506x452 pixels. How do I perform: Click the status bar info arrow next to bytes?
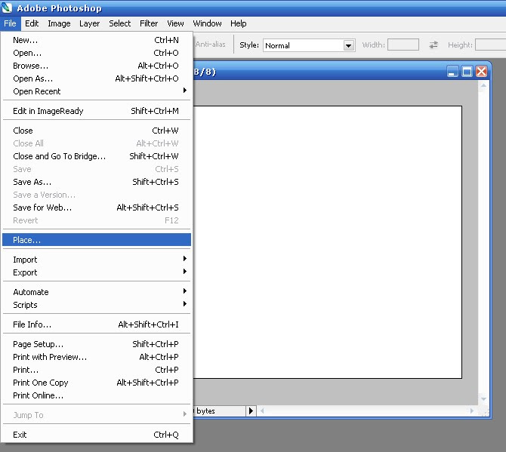[x=251, y=410]
